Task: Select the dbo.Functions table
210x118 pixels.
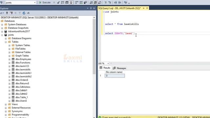Action: [23, 63]
